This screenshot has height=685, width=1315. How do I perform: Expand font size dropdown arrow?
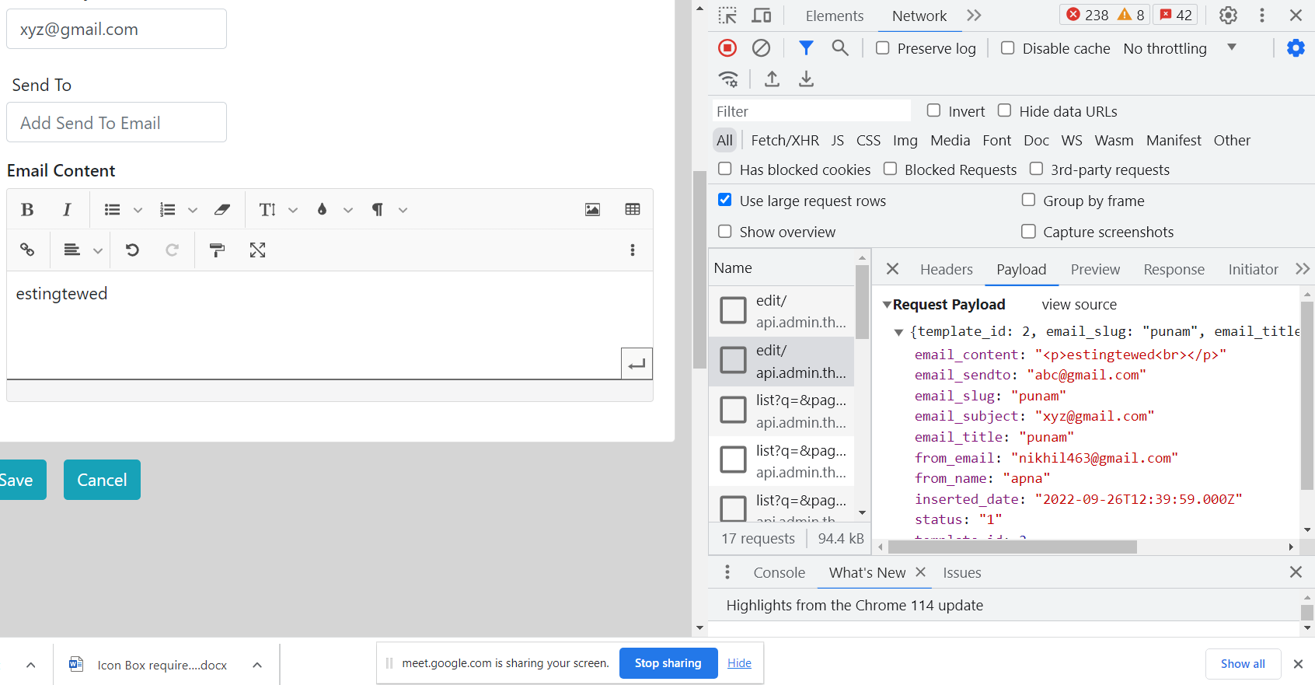(293, 210)
